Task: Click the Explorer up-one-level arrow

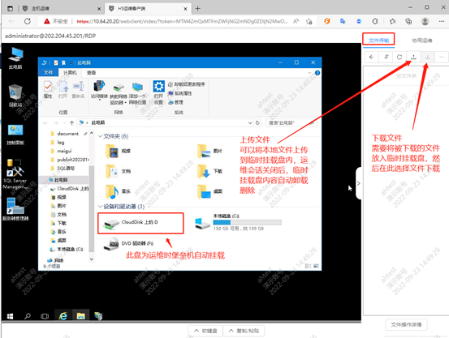Action: click(x=71, y=122)
